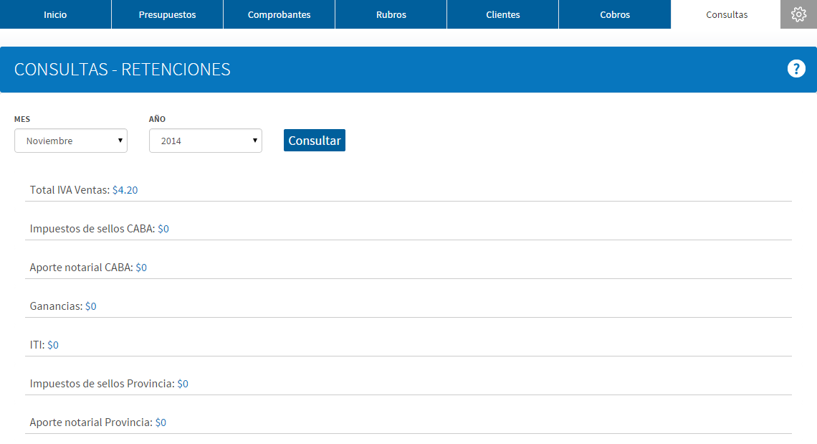Image resolution: width=817 pixels, height=444 pixels.
Task: Switch to the Presupuestos tab
Action: [x=167, y=14]
